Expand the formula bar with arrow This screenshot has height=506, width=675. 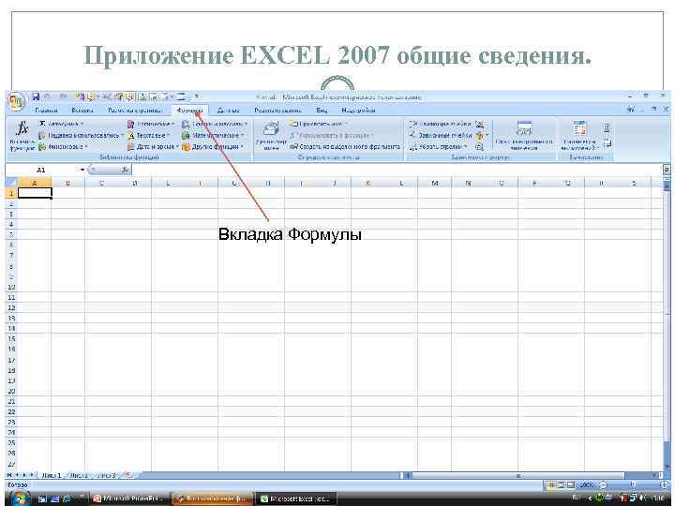[667, 170]
